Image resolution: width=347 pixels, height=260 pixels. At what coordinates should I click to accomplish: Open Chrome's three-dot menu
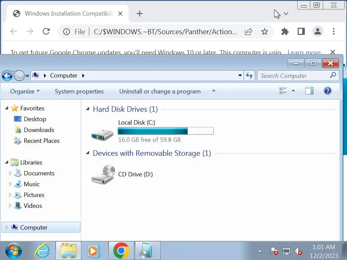(334, 31)
